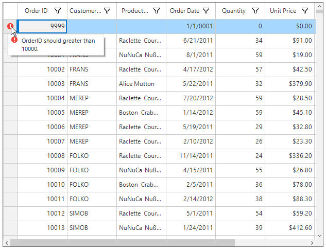Select Order ID cell 10006
The image size is (326, 250).
coord(42,127)
